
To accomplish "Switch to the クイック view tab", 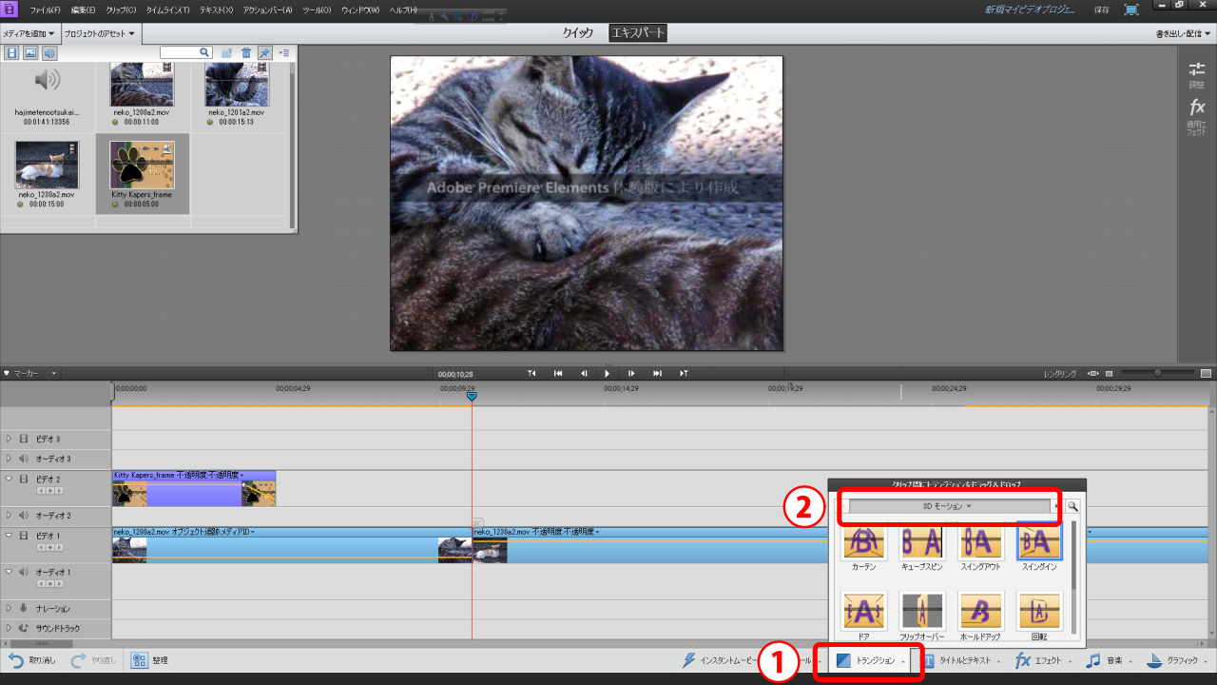I will [578, 33].
